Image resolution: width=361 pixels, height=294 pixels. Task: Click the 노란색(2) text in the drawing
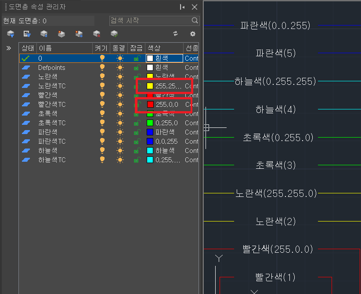click(276, 221)
